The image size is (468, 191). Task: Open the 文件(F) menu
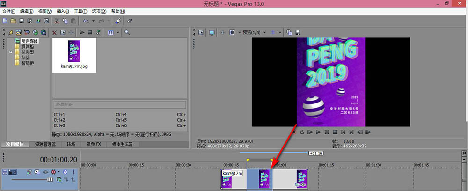pos(8,11)
